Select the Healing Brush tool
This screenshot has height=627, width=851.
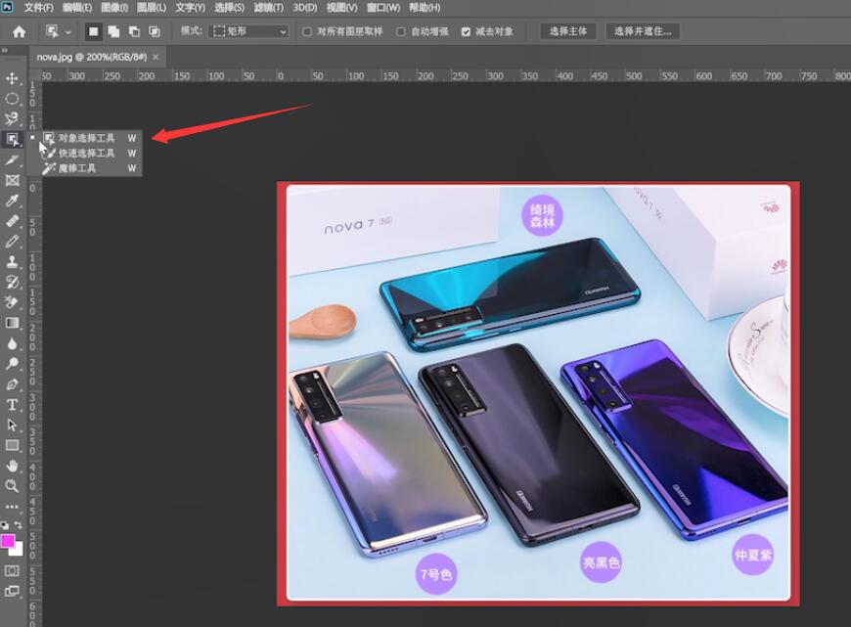[12, 221]
